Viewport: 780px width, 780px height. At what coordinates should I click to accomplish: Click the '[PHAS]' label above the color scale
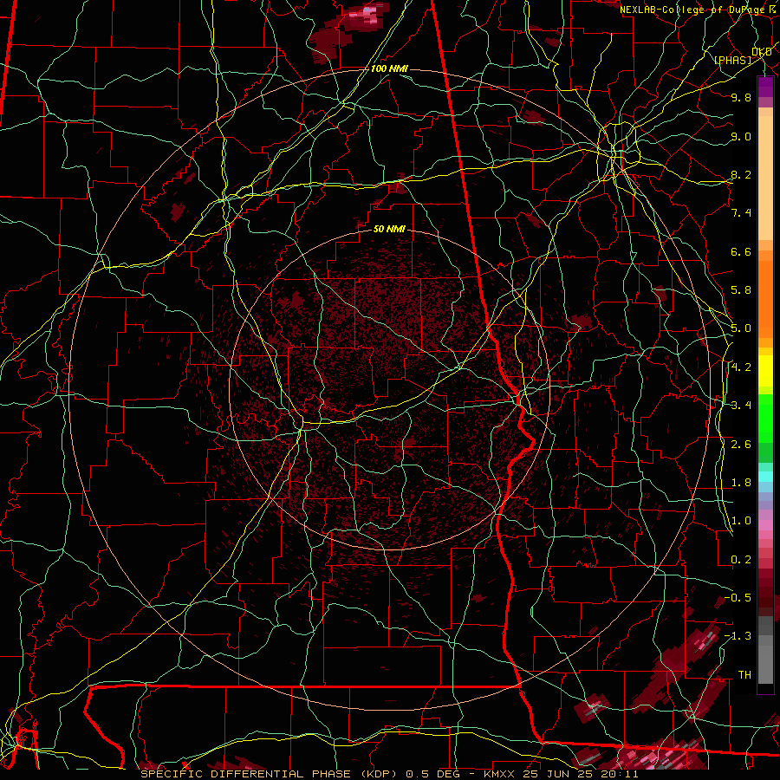(732, 60)
